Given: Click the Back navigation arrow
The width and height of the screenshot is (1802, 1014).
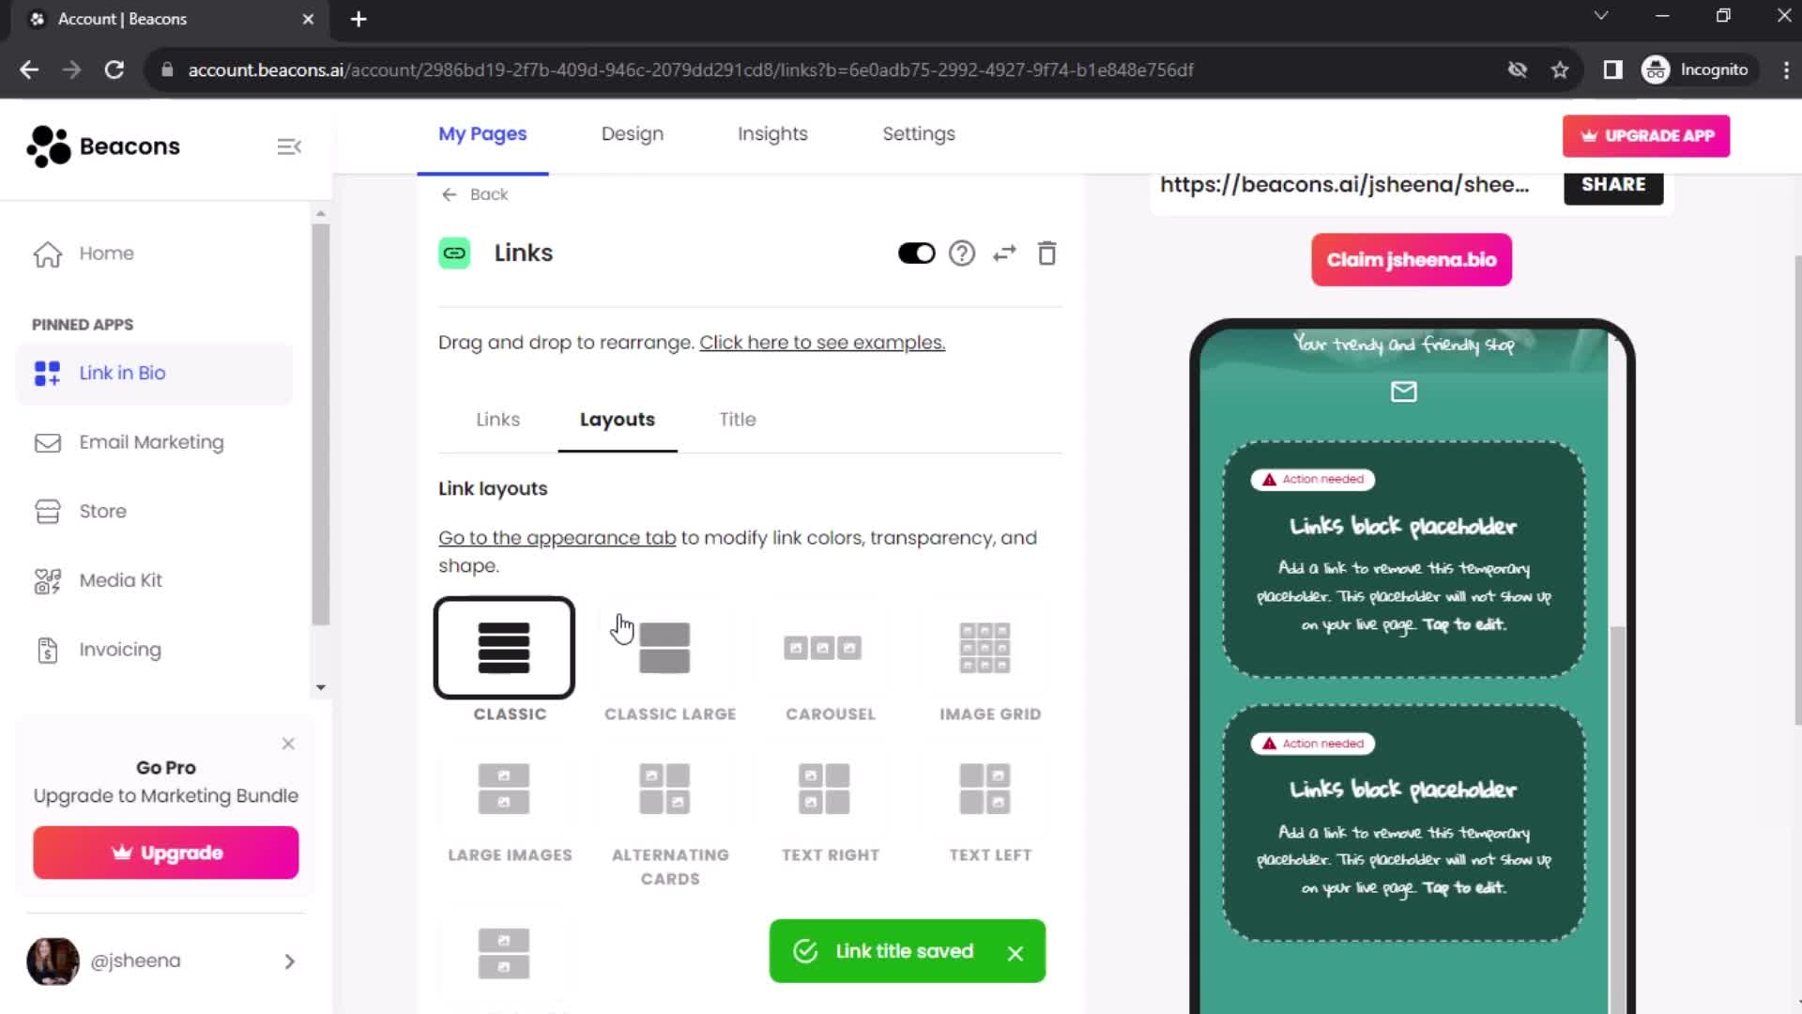Looking at the screenshot, I should click(448, 193).
